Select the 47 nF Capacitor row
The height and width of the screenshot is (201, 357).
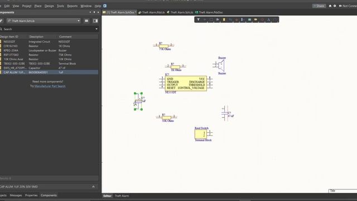pyautogui.click(x=49, y=68)
